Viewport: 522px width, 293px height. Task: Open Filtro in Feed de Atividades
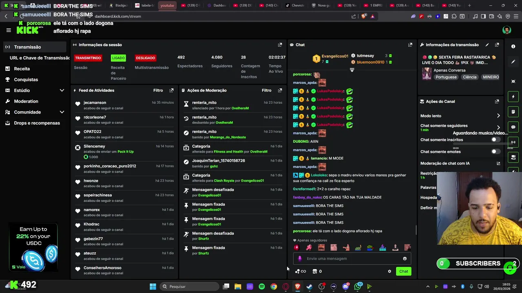pyautogui.click(x=158, y=90)
